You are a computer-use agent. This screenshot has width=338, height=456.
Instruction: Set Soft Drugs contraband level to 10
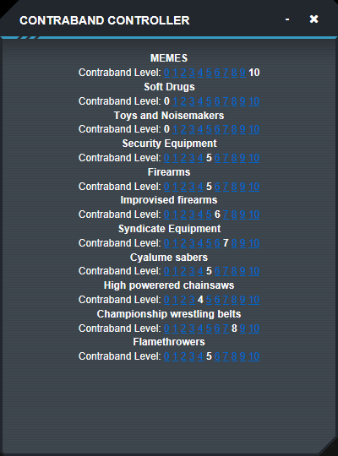pos(253,101)
